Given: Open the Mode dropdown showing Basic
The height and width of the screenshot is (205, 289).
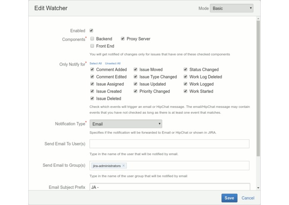Looking at the screenshot, I should [x=232, y=8].
